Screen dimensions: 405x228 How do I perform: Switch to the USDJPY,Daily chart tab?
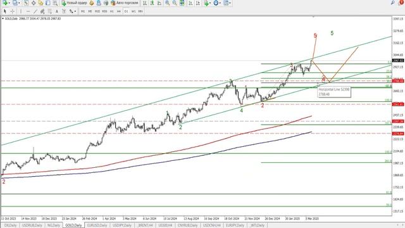122,225
